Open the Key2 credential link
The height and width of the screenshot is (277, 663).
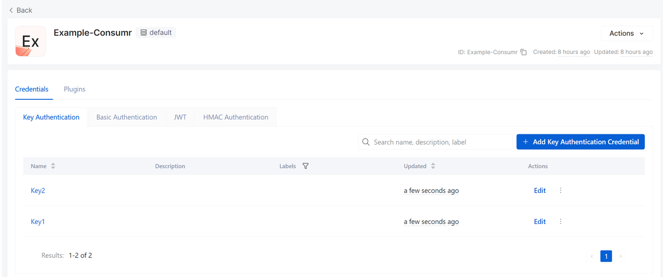tap(38, 190)
